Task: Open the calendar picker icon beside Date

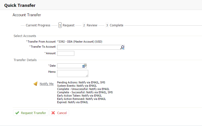Action: [84, 66]
